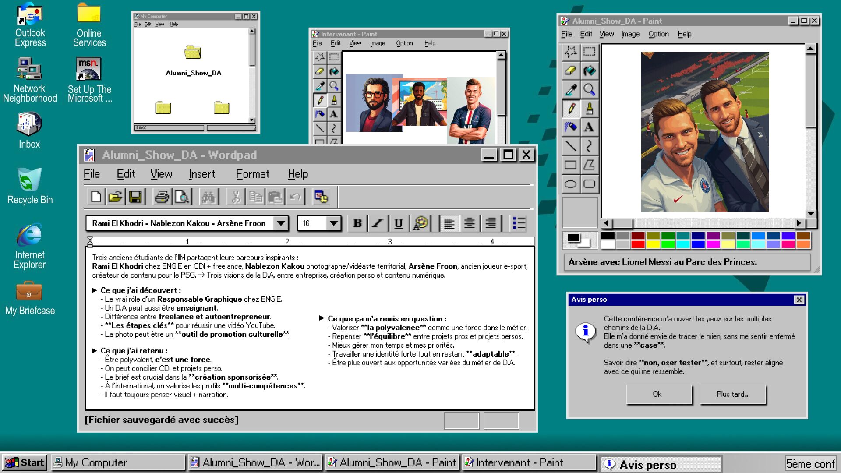
Task: Select Curve tool in Alumni_Show_DA Paint
Action: [590, 146]
